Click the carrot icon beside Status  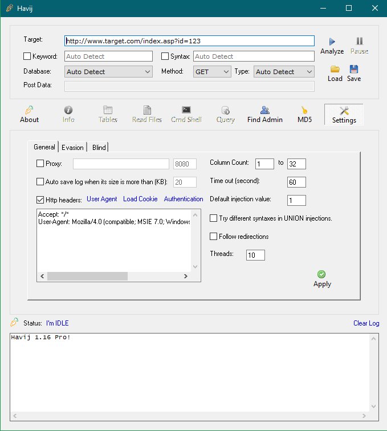pyautogui.click(x=14, y=322)
